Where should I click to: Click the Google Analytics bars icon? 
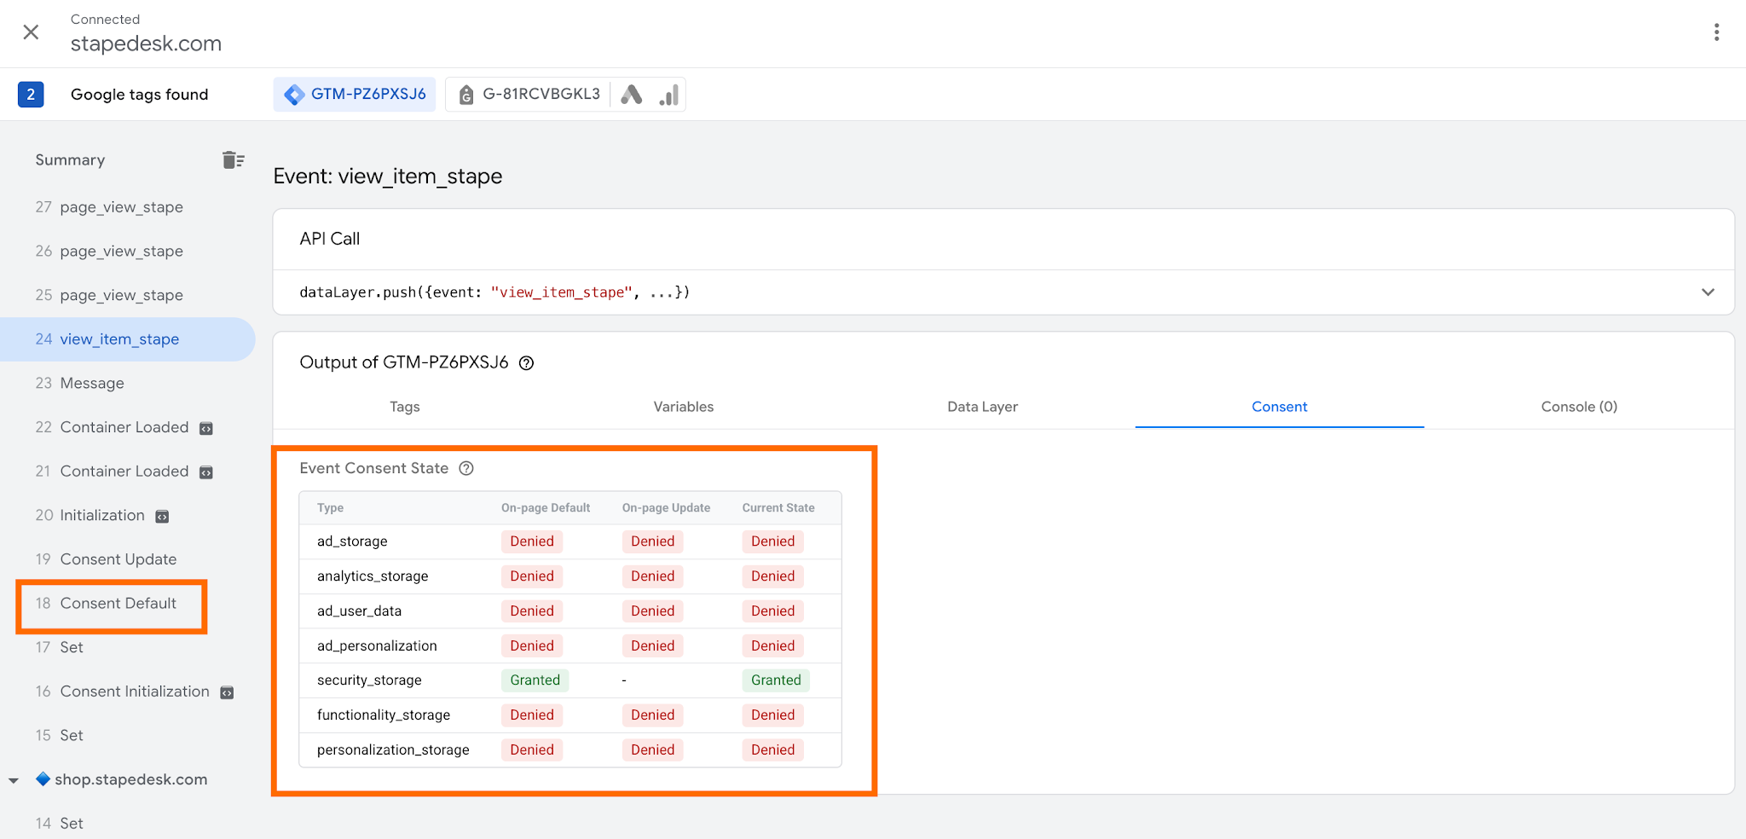point(669,94)
